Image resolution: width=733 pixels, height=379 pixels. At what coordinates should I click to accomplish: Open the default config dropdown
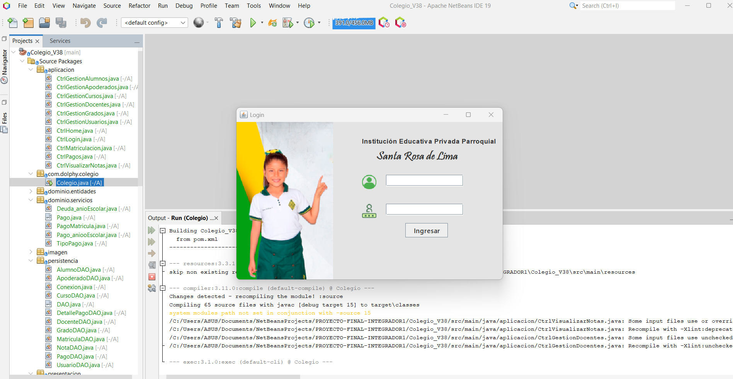tap(155, 23)
